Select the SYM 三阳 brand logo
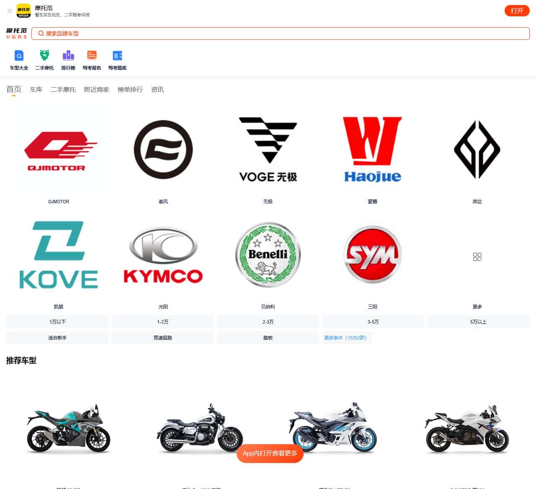The height and width of the screenshot is (489, 536). 373,255
